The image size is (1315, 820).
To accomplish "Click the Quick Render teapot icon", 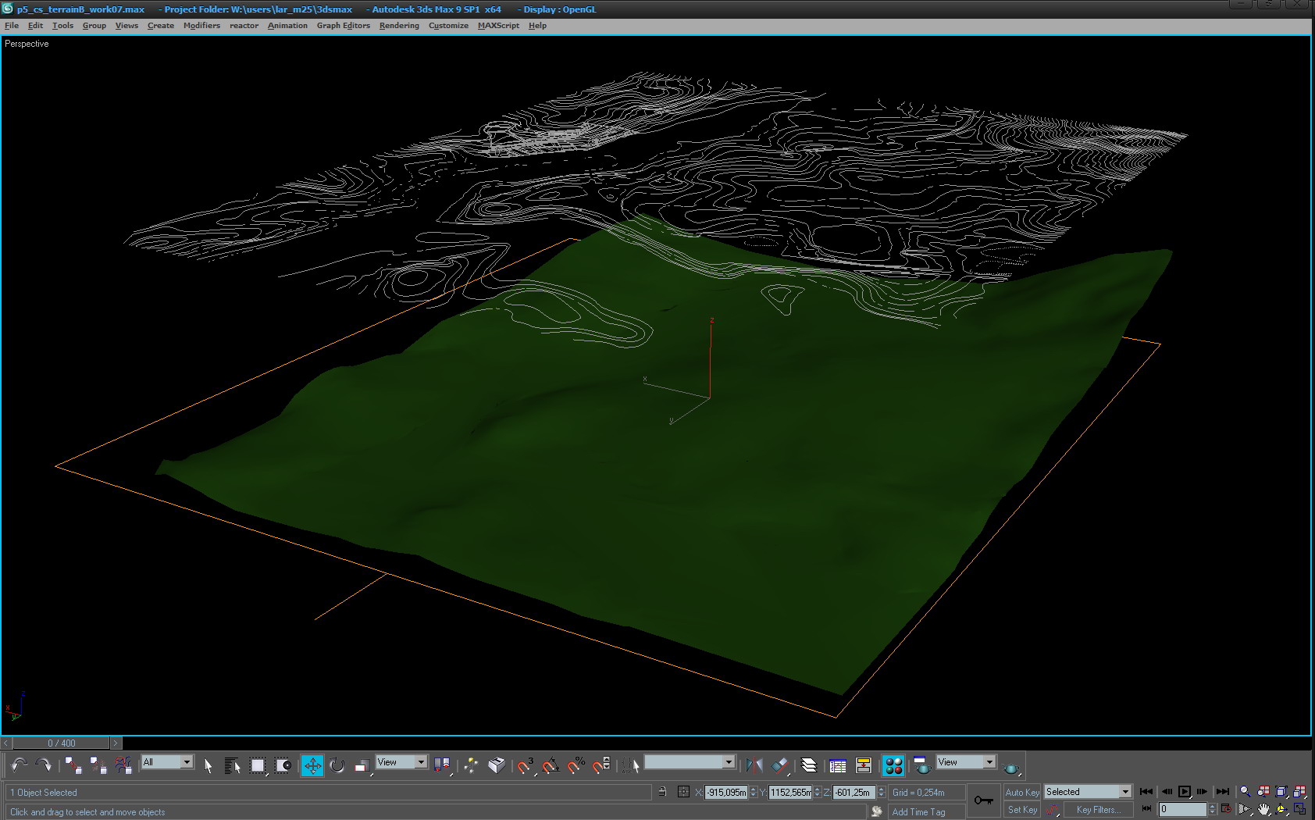I will [1011, 767].
